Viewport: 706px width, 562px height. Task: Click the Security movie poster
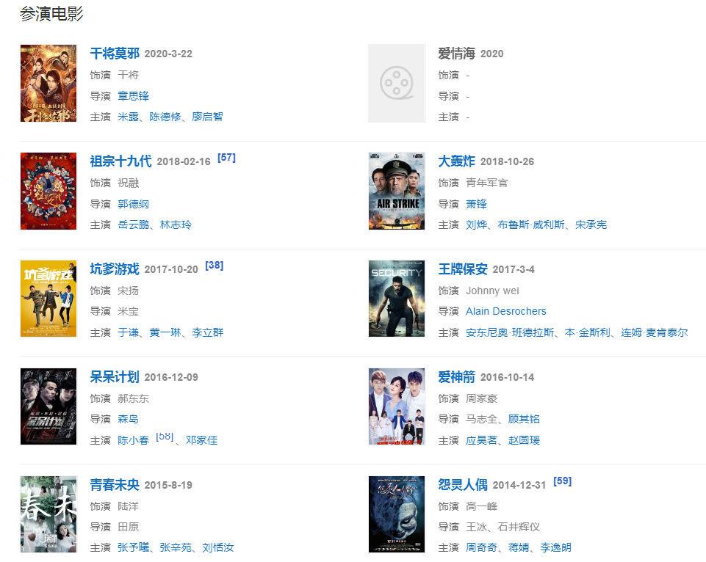pyautogui.click(x=397, y=299)
